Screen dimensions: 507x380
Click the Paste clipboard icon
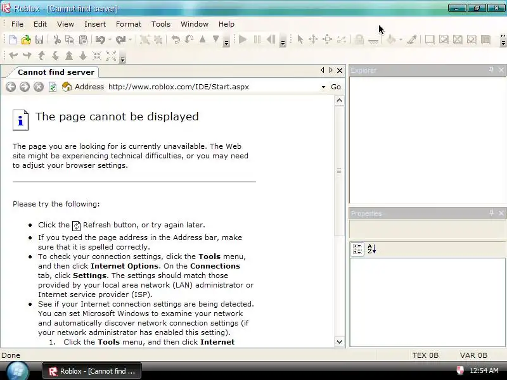[x=83, y=40]
